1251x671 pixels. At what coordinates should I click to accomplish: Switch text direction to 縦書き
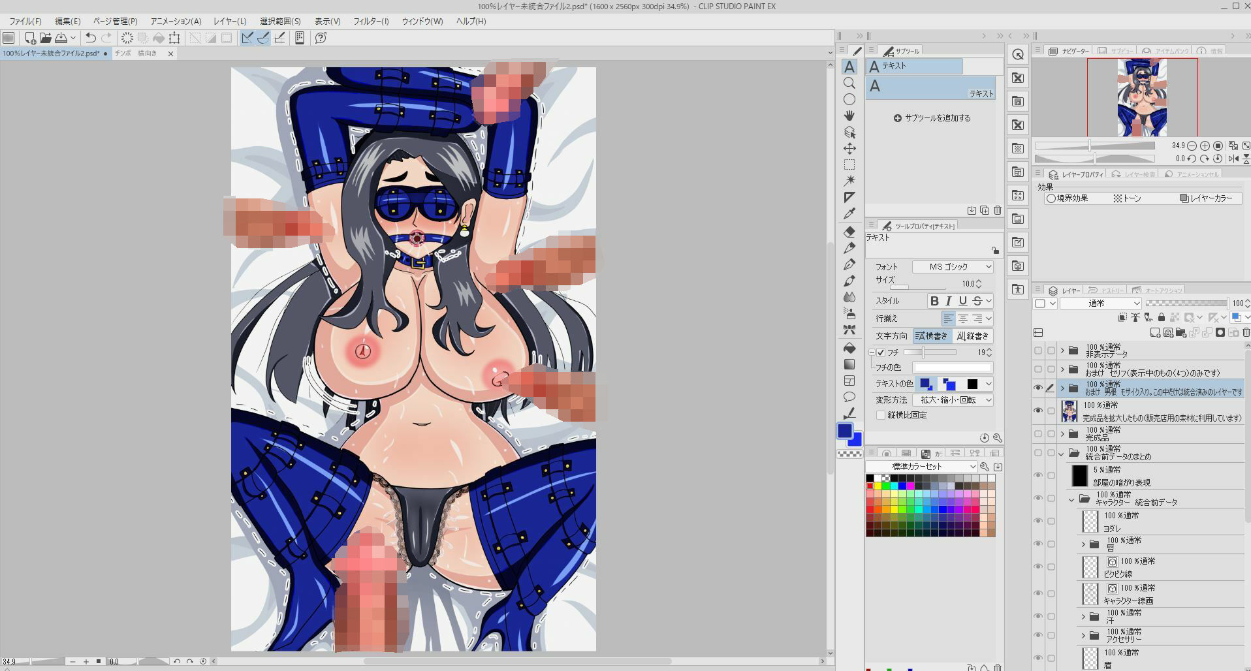972,336
